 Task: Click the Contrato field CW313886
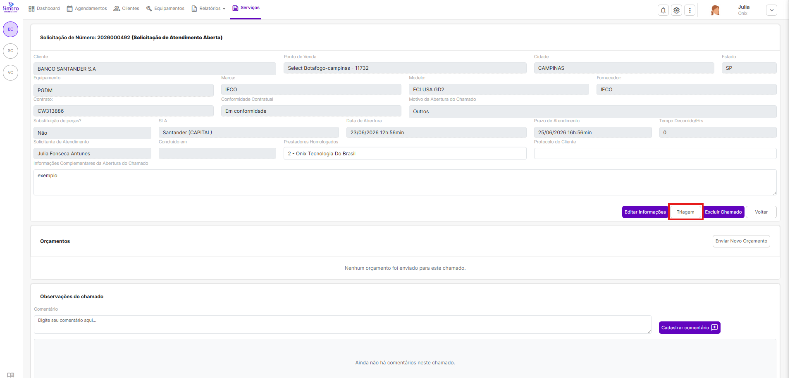[124, 111]
